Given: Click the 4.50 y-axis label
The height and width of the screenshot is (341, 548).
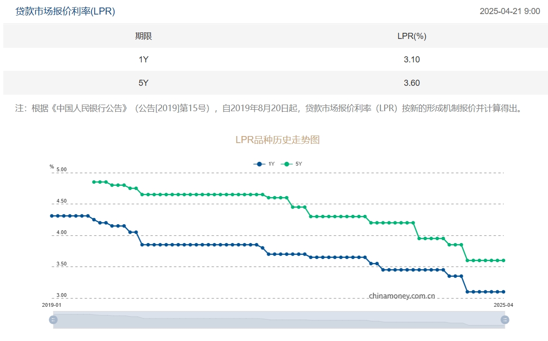Looking at the screenshot, I should point(62,201).
